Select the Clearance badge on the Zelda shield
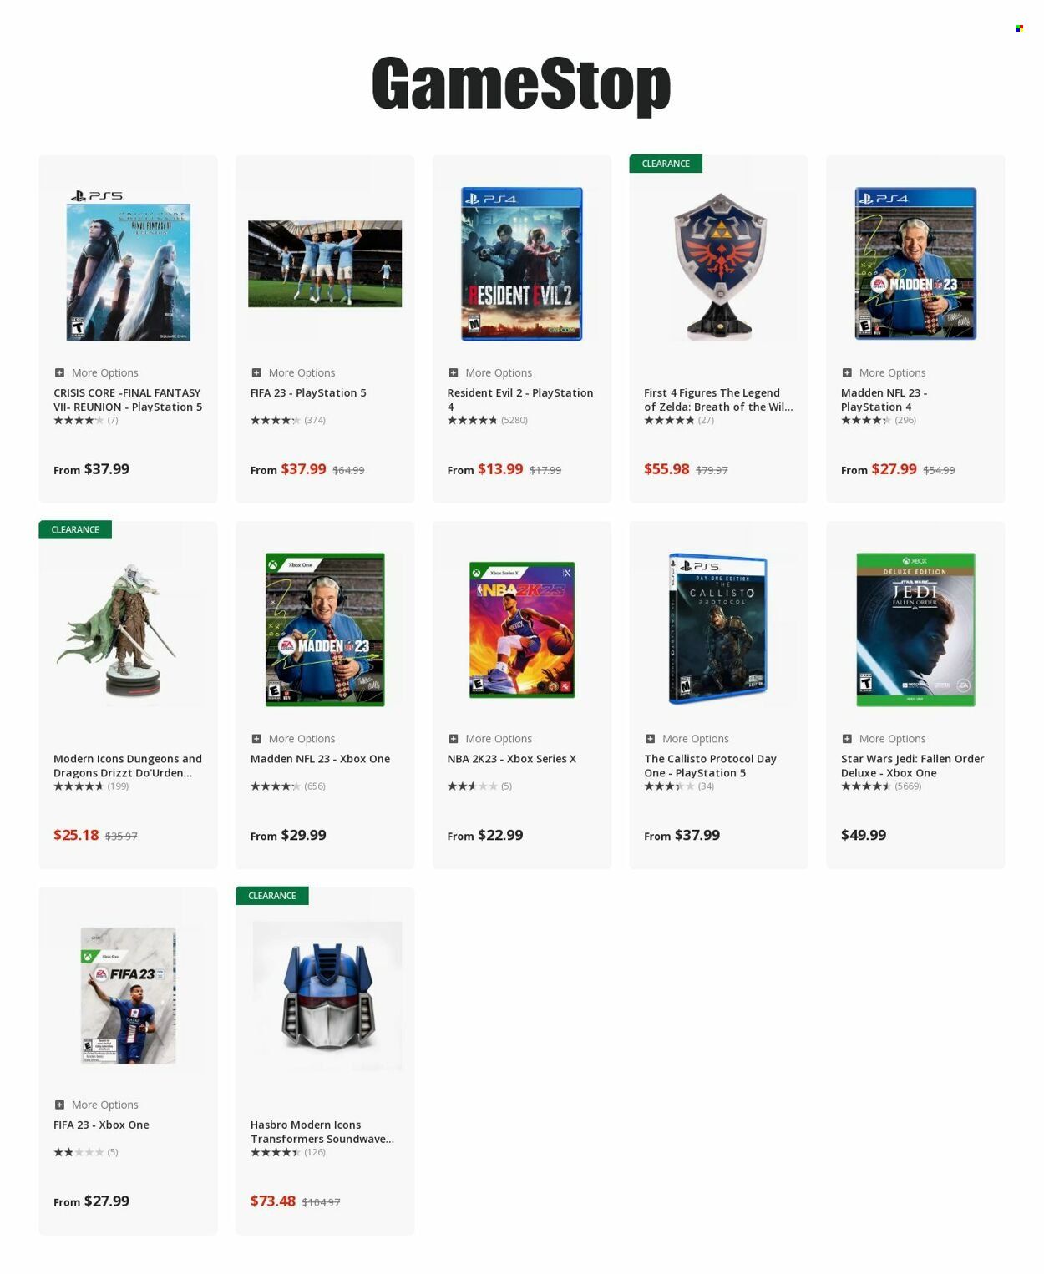The height and width of the screenshot is (1274, 1044). pyautogui.click(x=666, y=164)
